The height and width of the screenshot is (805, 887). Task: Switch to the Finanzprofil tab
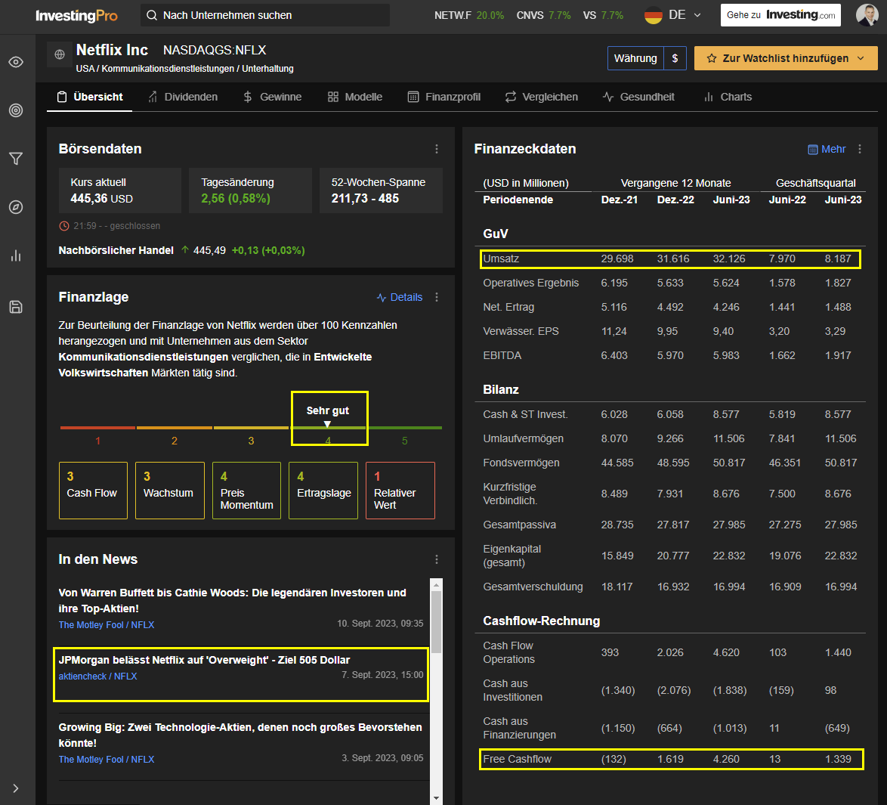pos(444,97)
